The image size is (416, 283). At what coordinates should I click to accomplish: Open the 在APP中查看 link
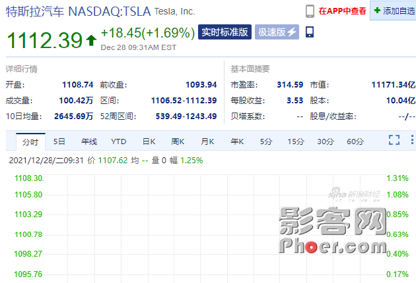(x=342, y=11)
